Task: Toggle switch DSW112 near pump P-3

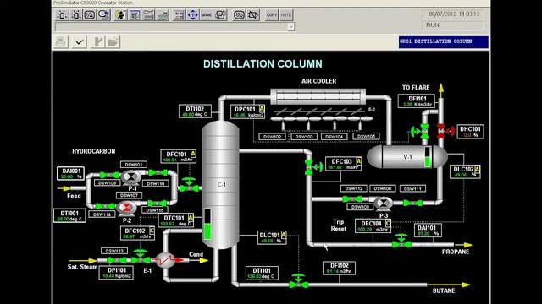Action: pyautogui.click(x=354, y=188)
